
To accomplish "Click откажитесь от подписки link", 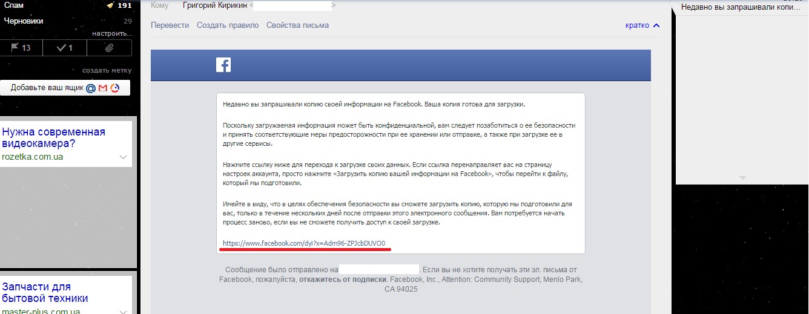I will (x=343, y=280).
